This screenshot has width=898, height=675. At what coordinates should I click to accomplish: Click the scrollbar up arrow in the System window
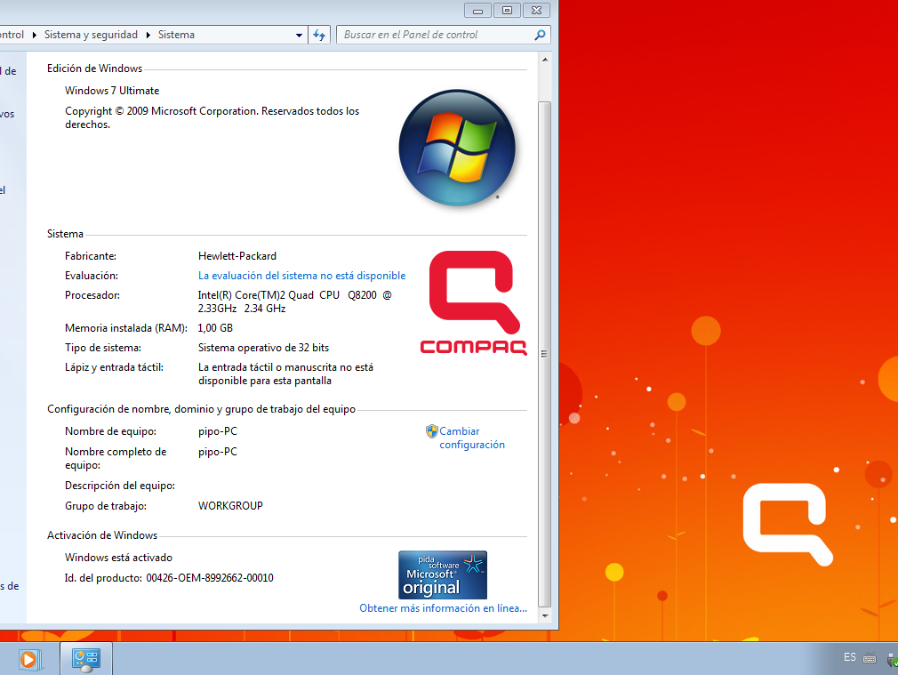pyautogui.click(x=545, y=60)
